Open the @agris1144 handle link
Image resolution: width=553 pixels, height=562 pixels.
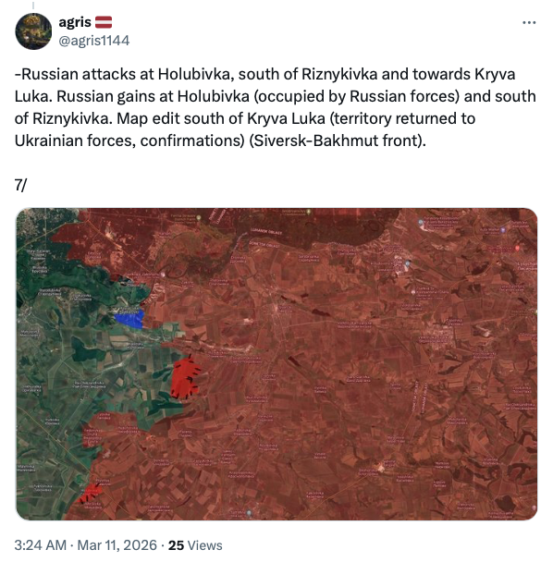[94, 41]
